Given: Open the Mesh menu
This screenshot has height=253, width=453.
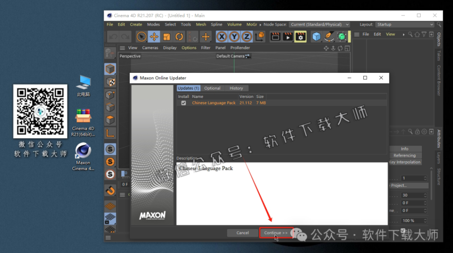Looking at the screenshot, I should pyautogui.click(x=201, y=25).
